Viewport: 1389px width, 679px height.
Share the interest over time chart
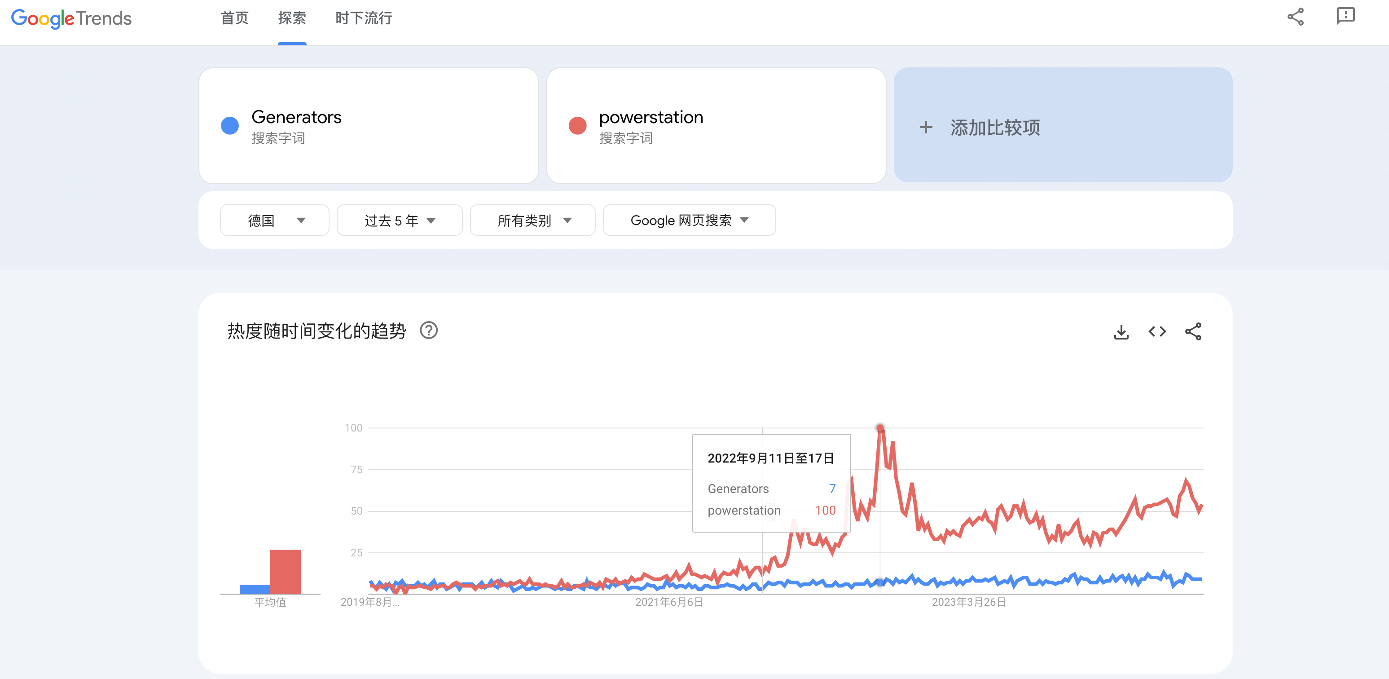pyautogui.click(x=1193, y=332)
